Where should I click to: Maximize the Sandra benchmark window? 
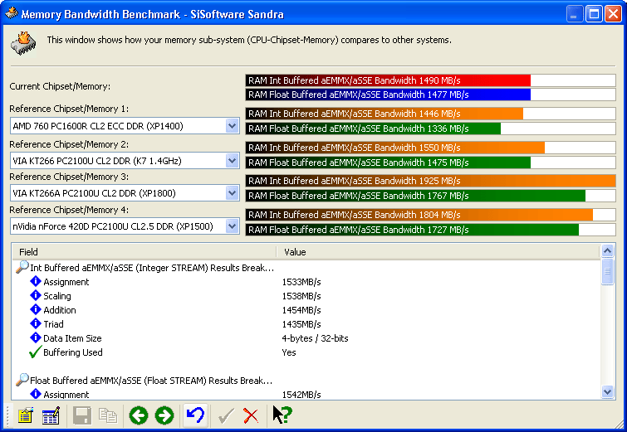point(594,14)
